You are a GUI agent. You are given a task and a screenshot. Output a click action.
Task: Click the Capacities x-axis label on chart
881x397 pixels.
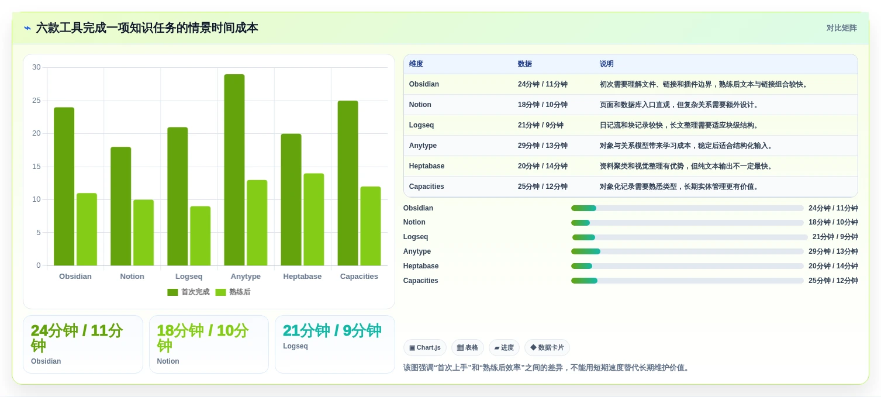point(359,277)
